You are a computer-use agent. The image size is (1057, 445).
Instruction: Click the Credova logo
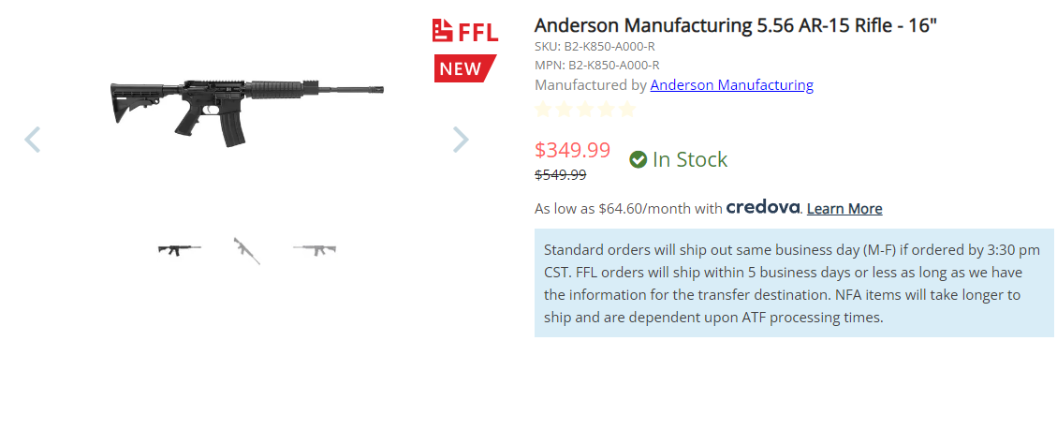click(763, 207)
